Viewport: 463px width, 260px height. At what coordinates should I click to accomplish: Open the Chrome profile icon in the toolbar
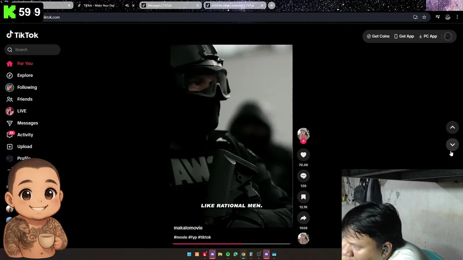tap(448, 17)
